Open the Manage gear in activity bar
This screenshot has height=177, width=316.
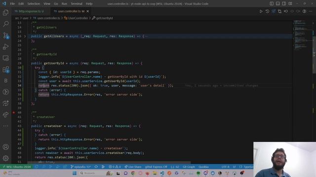(x=5, y=158)
